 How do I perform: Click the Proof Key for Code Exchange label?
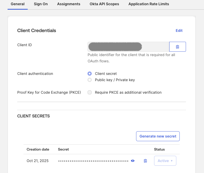(49, 92)
